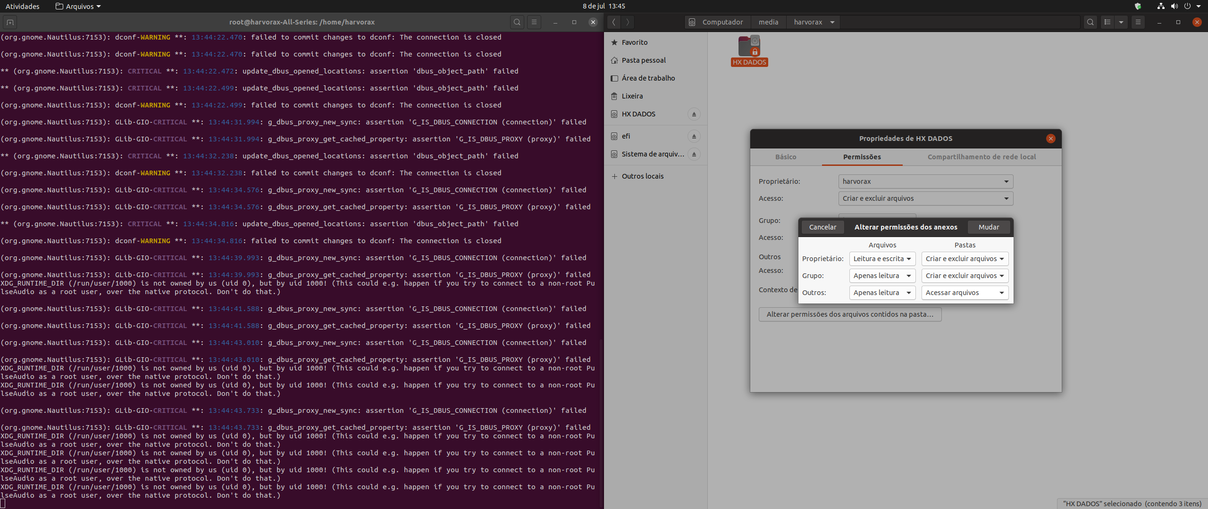1208x509 pixels.
Task: Open new terminal tab icon
Action: [10, 22]
